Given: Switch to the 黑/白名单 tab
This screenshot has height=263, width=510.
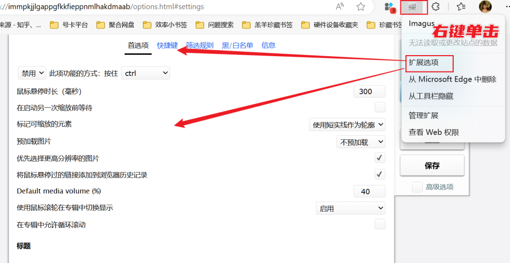Looking at the screenshot, I should pos(238,45).
